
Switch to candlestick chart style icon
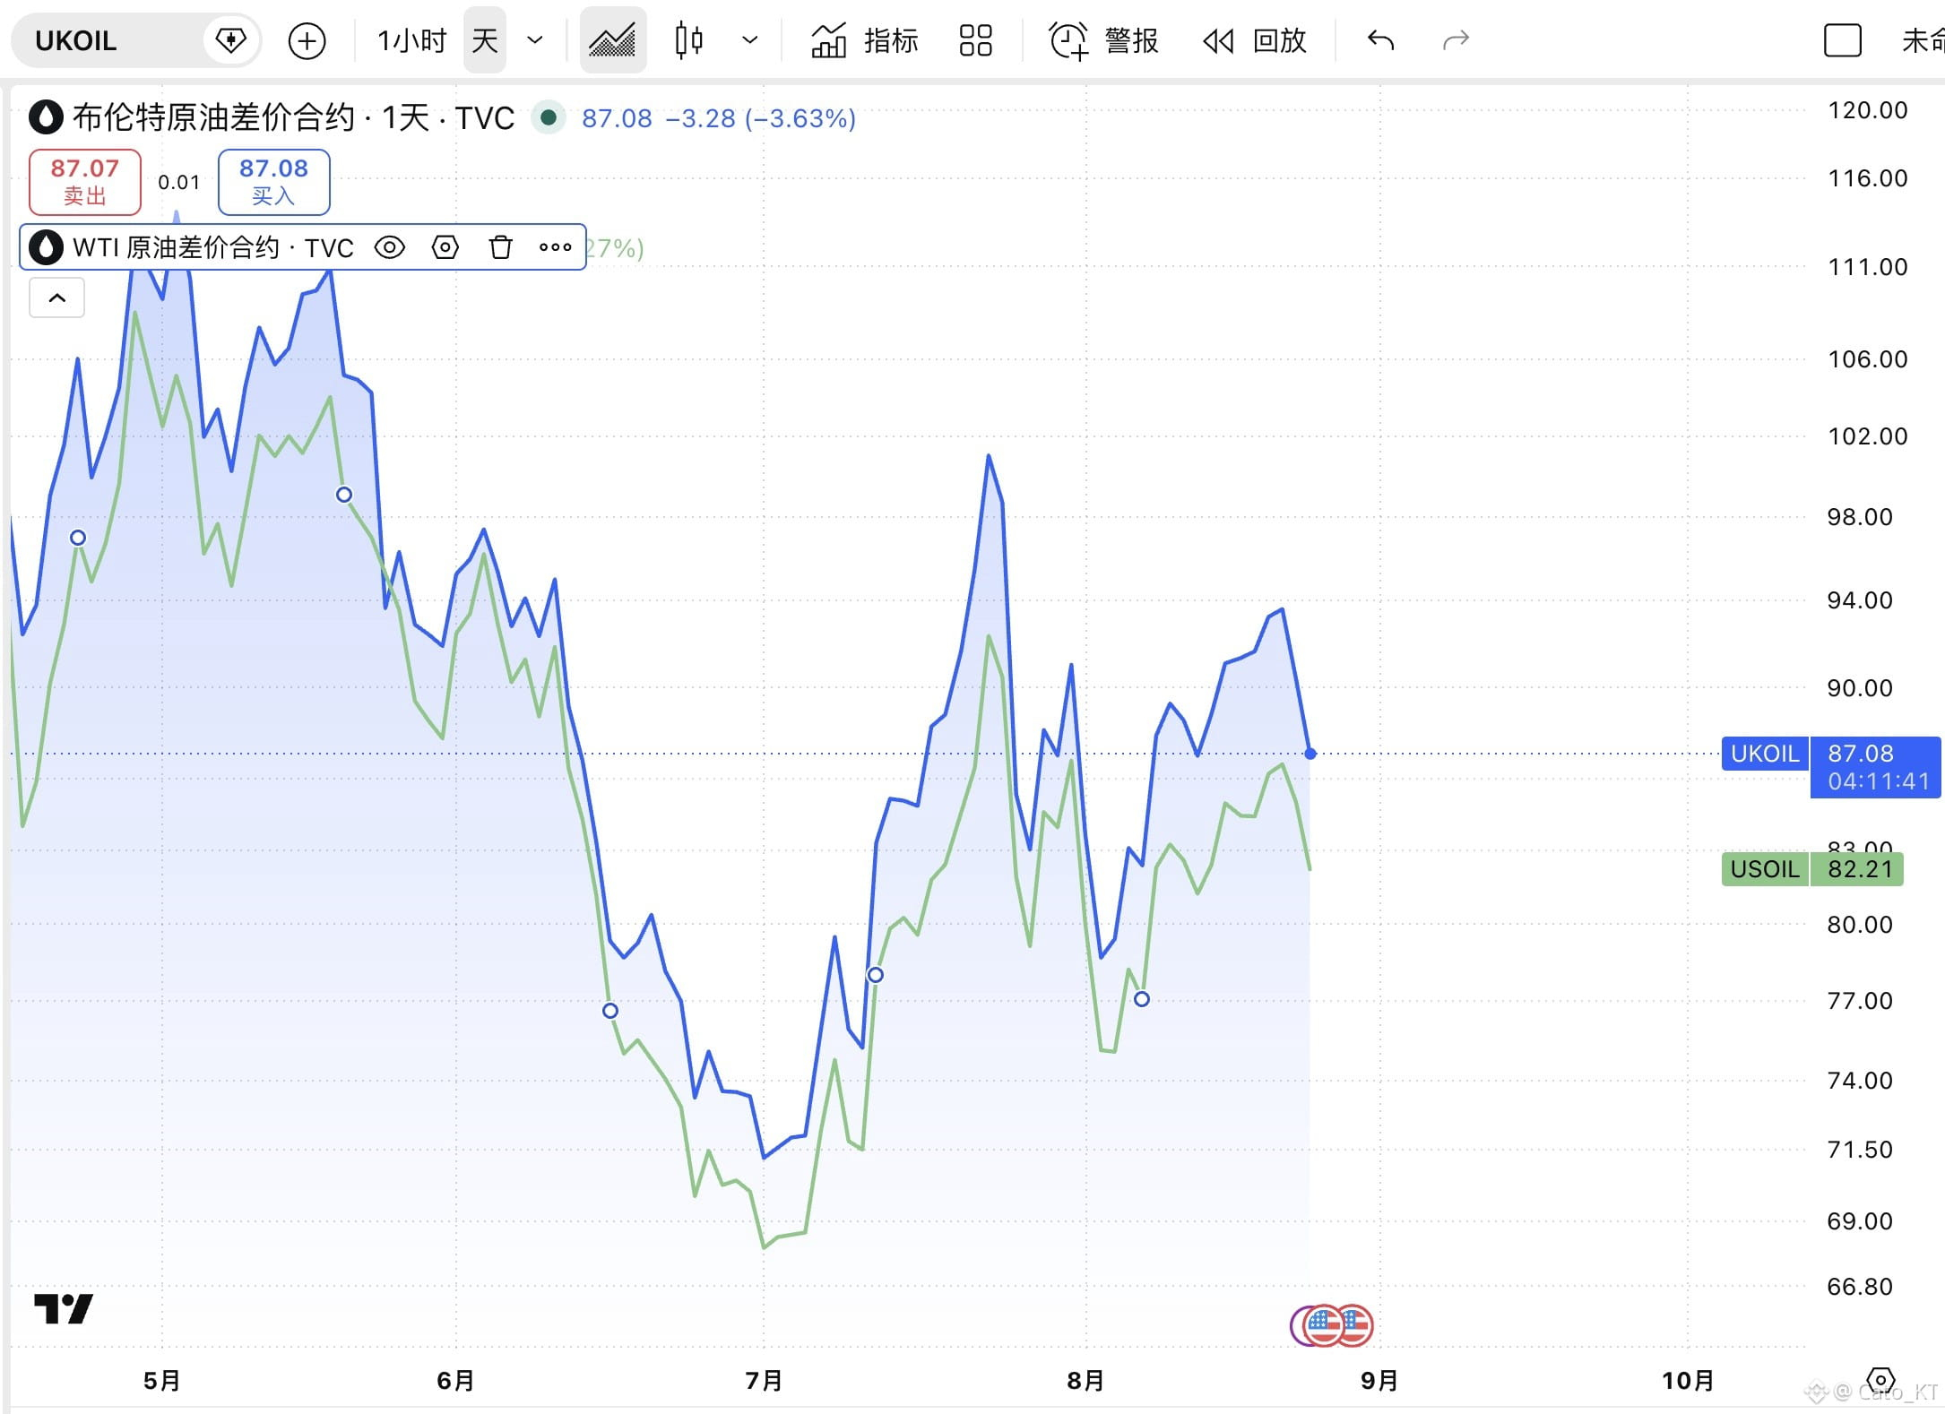tap(688, 40)
